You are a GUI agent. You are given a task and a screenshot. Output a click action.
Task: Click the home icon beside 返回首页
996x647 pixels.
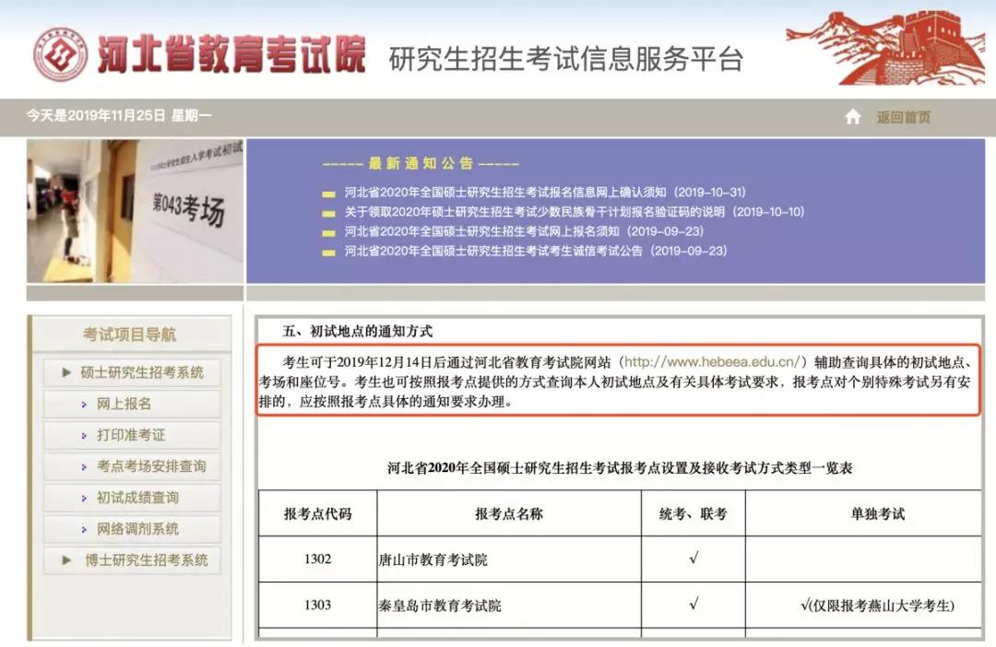(x=853, y=117)
